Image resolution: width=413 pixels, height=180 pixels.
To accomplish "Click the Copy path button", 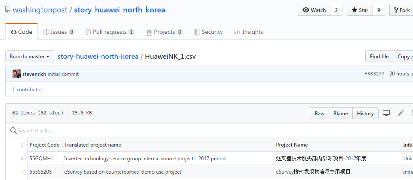I will [403, 56].
